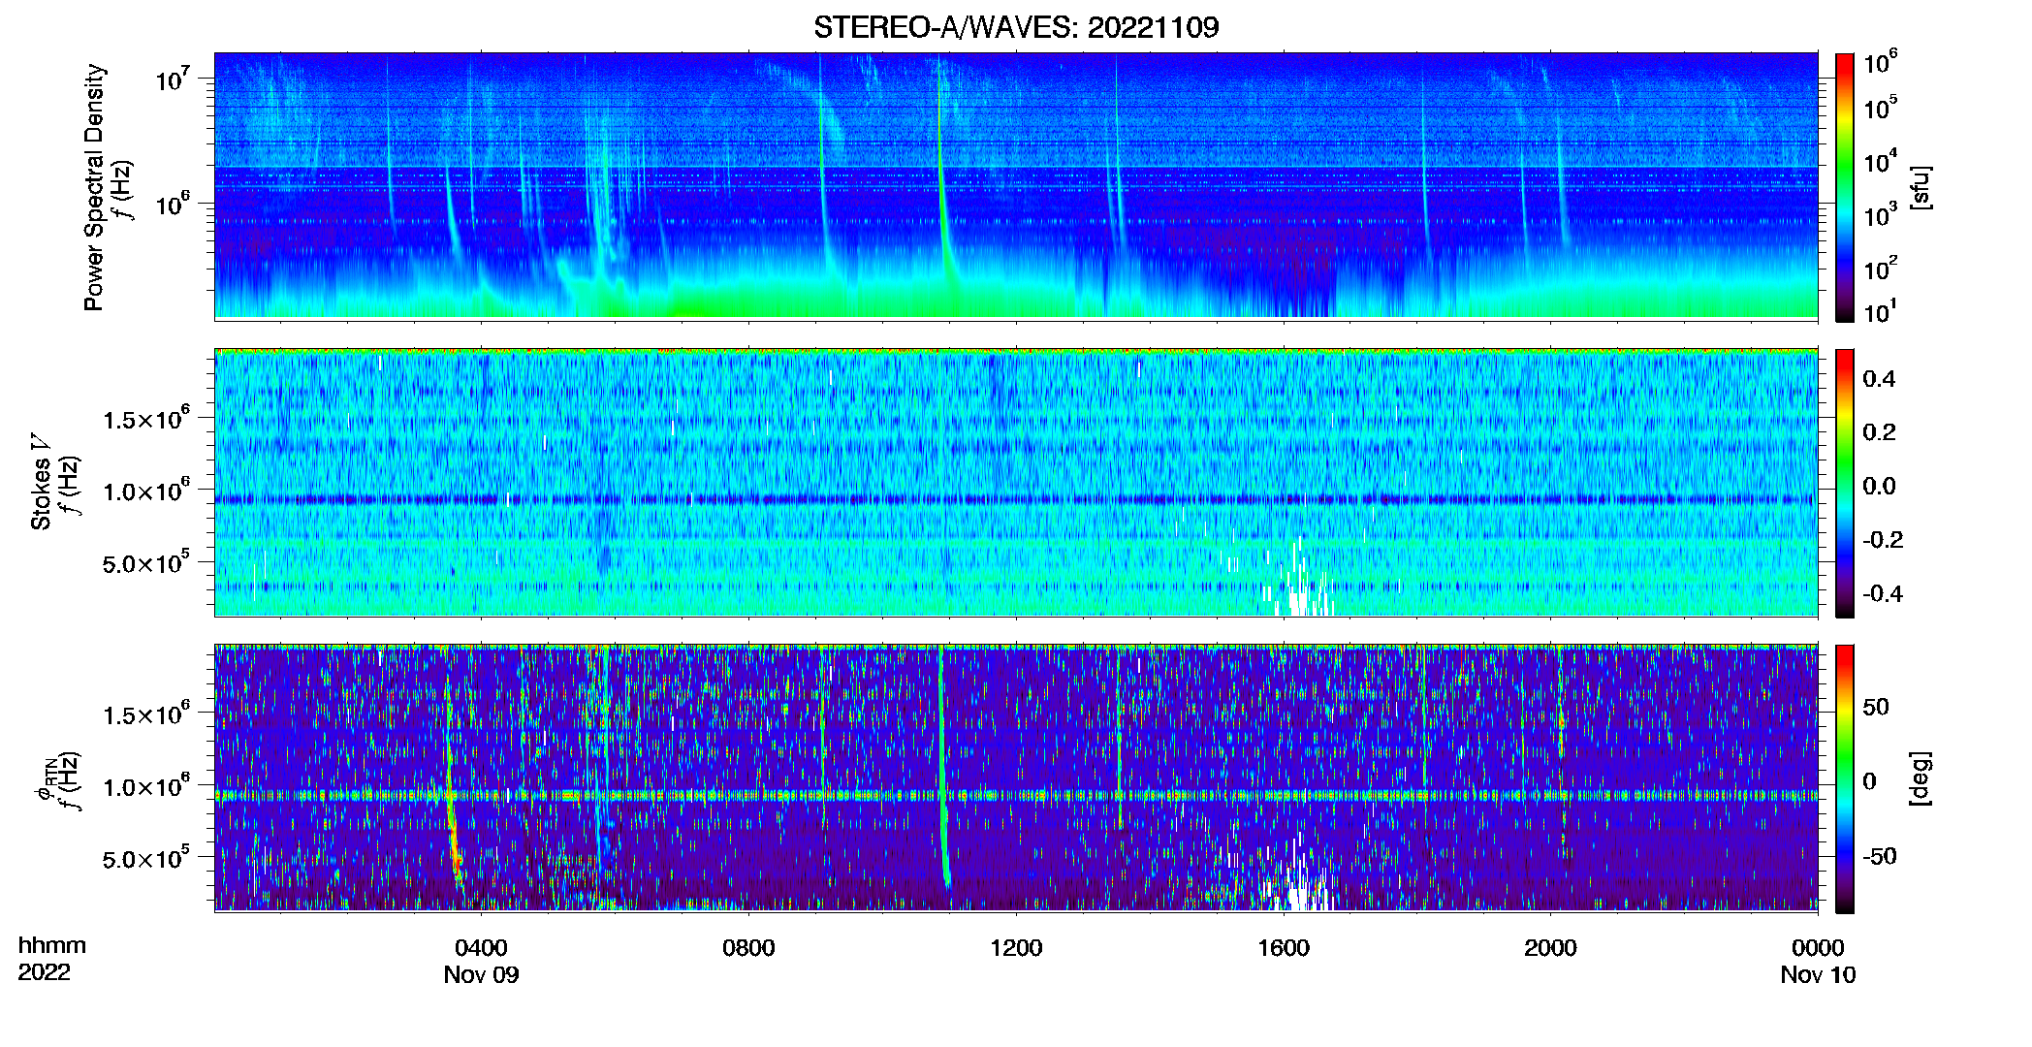Viewport: 2032px width, 1047px height.
Task: Click the 1.5×10^6 tick label of Stokes V panel
Action: pyautogui.click(x=146, y=419)
